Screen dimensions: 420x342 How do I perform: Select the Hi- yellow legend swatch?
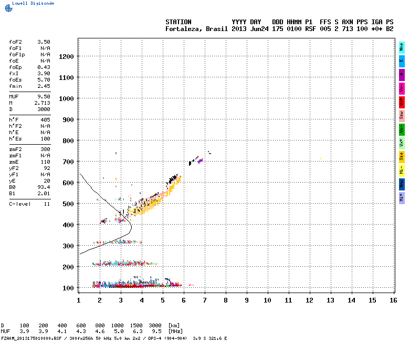point(402,170)
